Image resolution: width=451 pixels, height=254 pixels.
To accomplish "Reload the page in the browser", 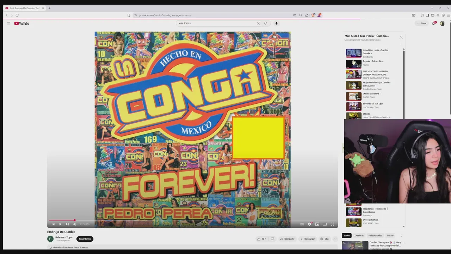I will coord(17,15).
